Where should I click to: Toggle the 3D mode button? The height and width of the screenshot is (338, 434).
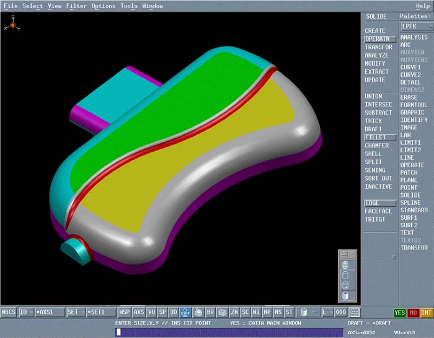tap(174, 313)
